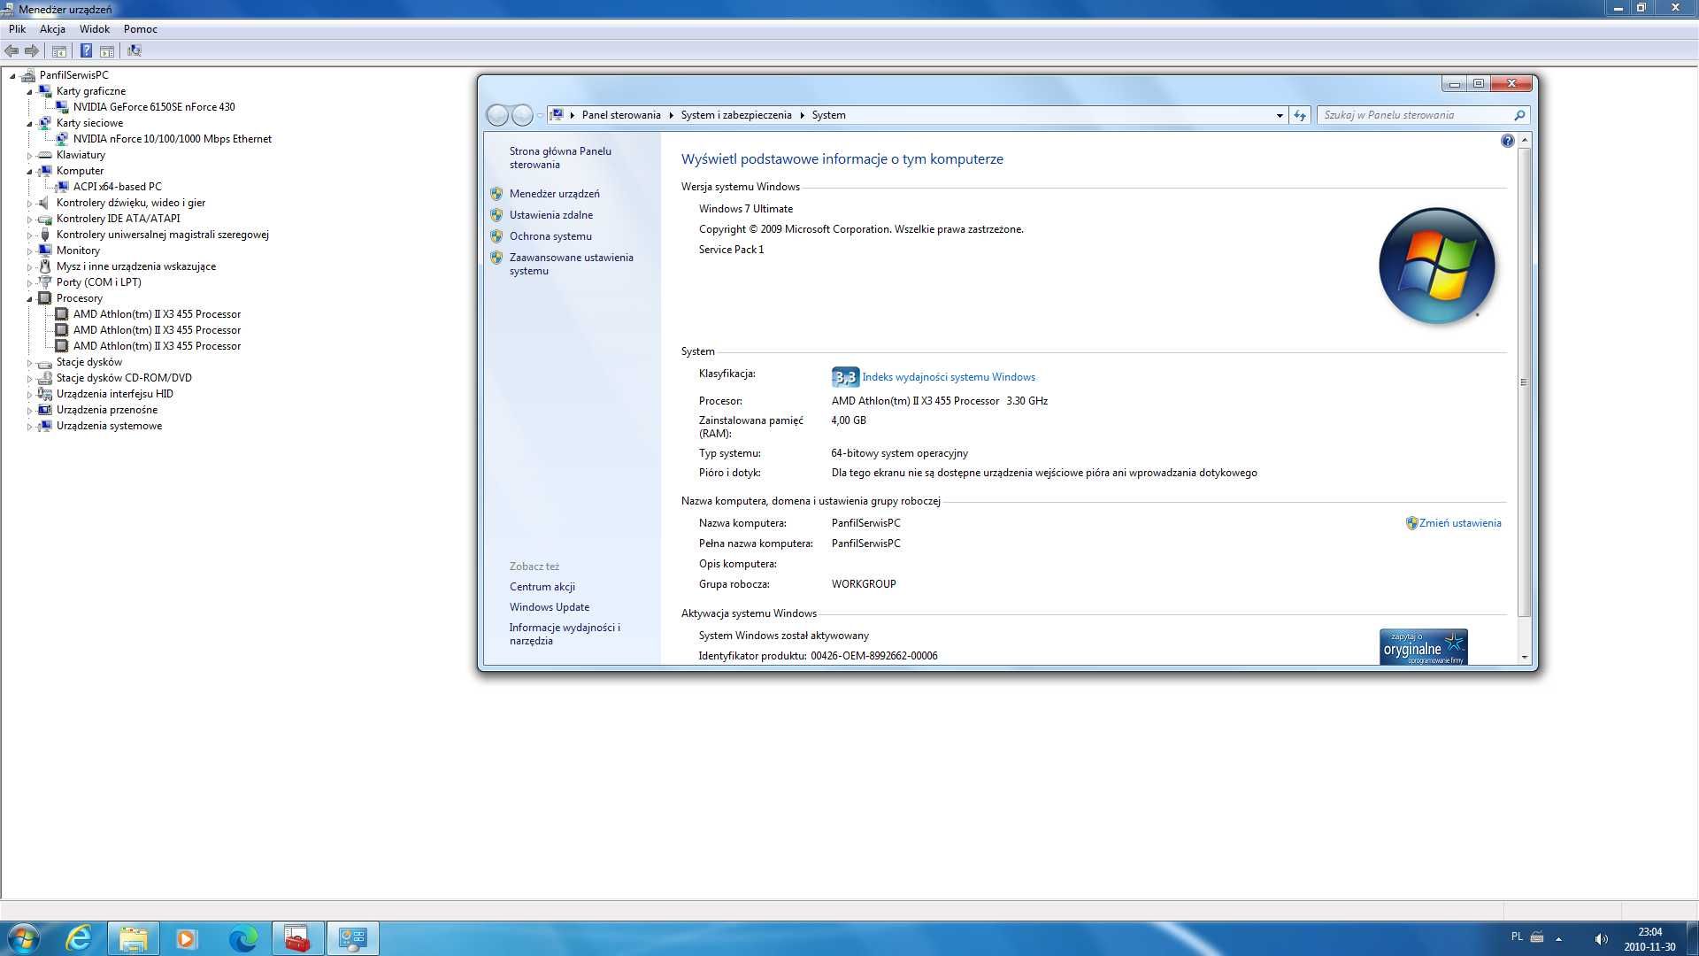The image size is (1699, 956).
Task: Open the Widok menu
Action: (94, 29)
